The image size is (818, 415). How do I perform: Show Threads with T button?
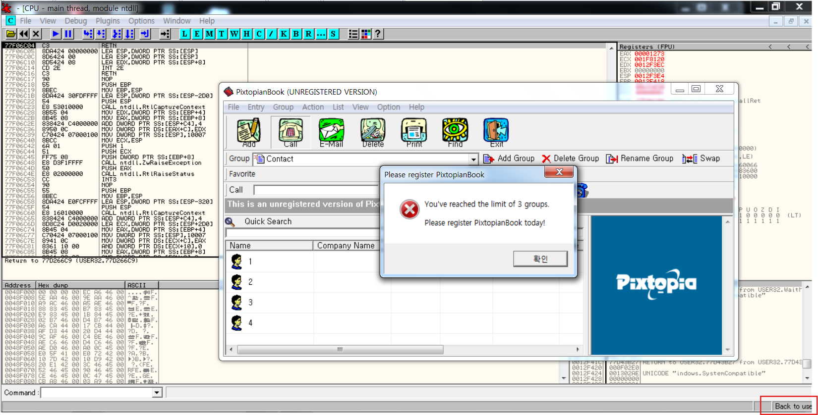click(222, 34)
